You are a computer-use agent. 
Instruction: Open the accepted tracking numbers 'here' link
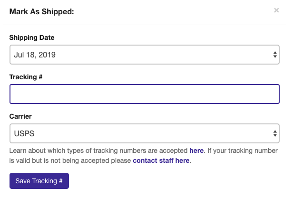pos(196,150)
